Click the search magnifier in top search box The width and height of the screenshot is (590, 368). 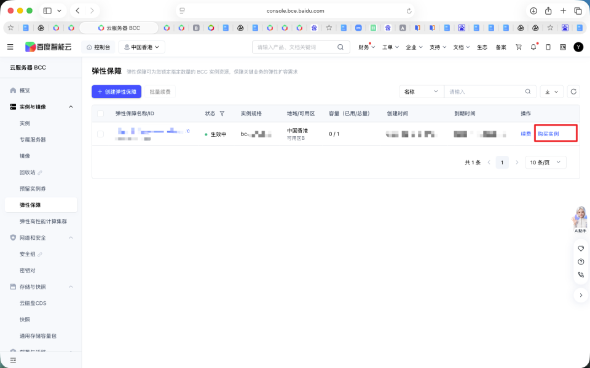[x=340, y=47]
